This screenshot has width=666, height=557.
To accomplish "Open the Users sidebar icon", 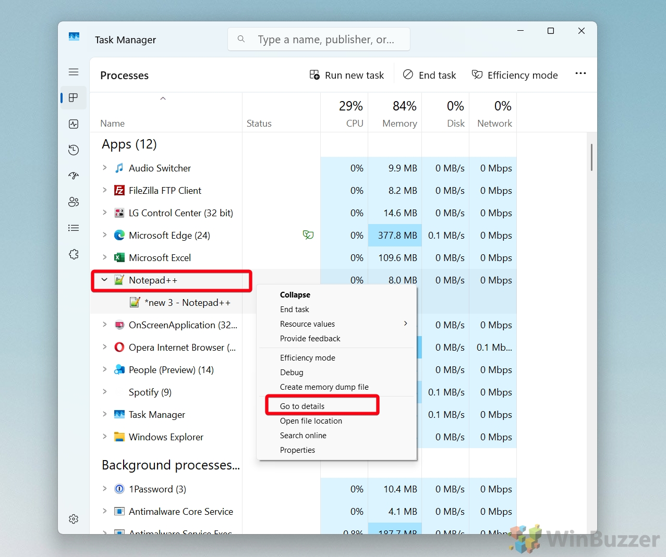I will 74,202.
